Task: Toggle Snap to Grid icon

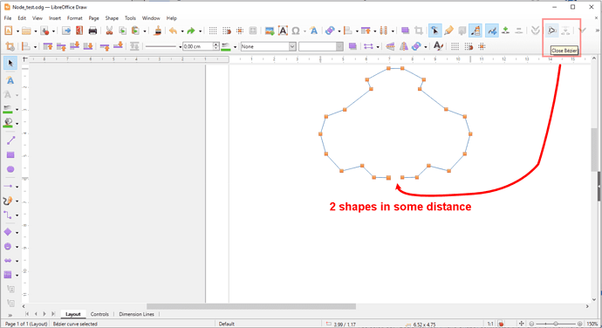Action: pyautogui.click(x=227, y=31)
